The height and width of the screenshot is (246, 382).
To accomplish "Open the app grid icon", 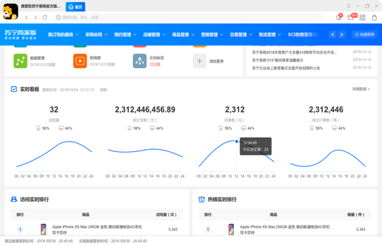I will [x=362, y=18].
